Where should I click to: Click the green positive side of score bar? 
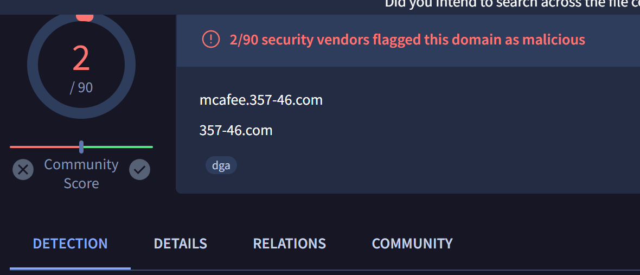pyautogui.click(x=118, y=147)
